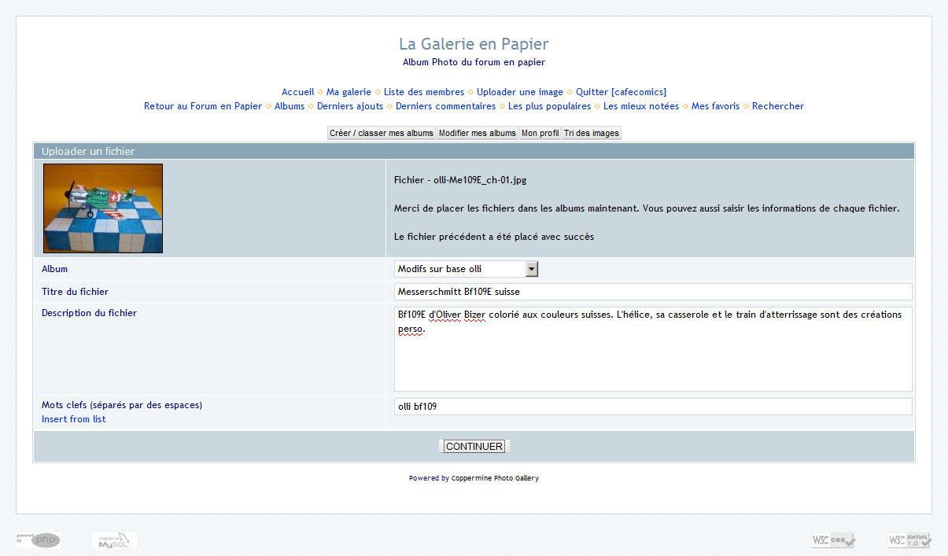Select the Modifier mes albums tab
Image resolution: width=948 pixels, height=556 pixels.
(478, 134)
